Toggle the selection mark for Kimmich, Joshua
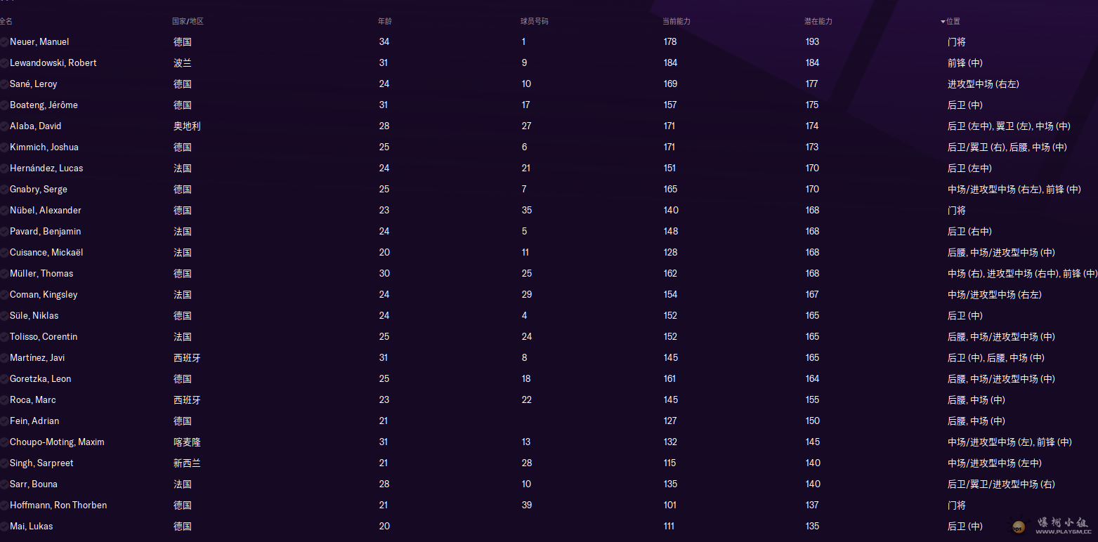Screen dimensions: 1098x542 4,147
